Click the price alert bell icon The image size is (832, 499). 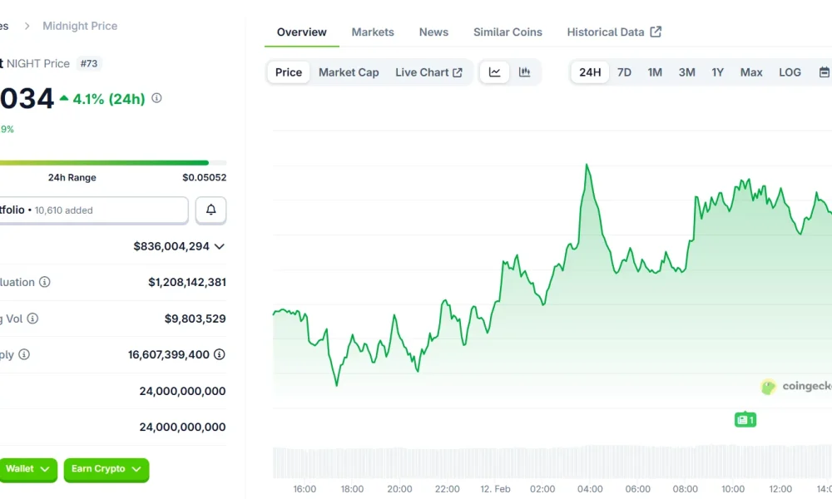(210, 210)
